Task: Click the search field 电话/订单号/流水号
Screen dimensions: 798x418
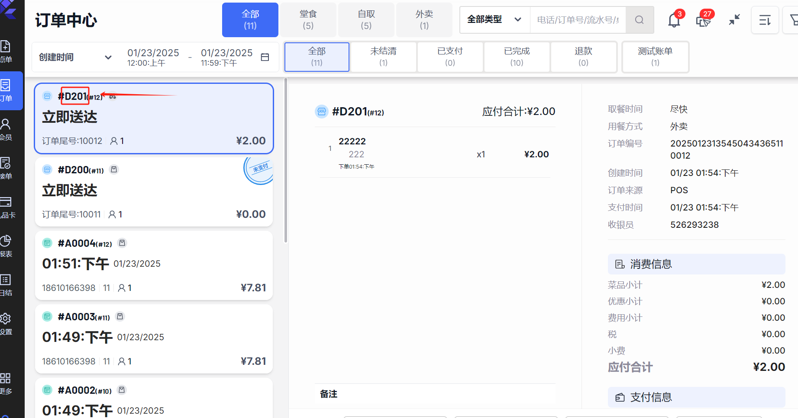Action: tap(578, 20)
